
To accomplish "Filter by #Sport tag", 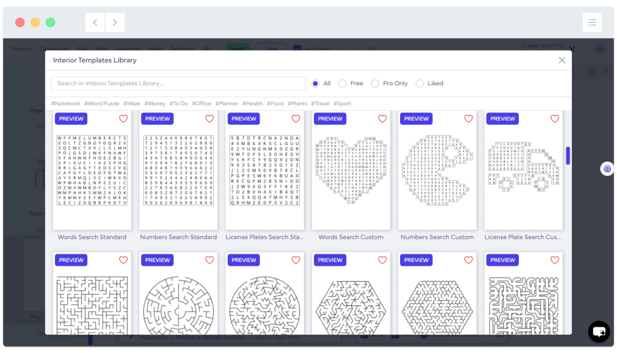I will [342, 103].
